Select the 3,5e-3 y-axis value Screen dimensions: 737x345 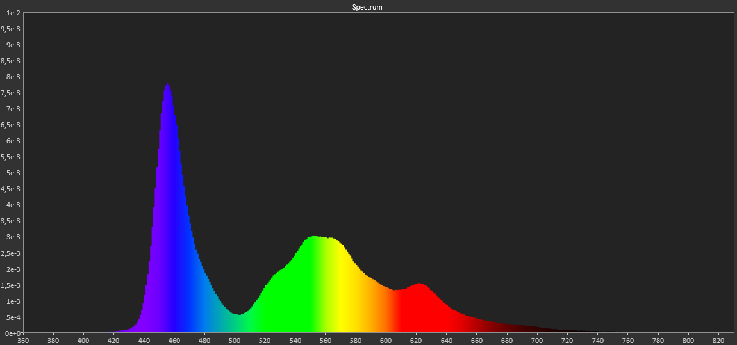click(10, 221)
